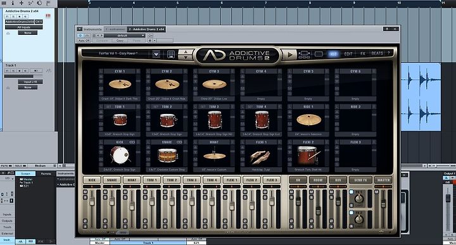Step to previous kit preset with up arrow
456x245 pixels.
pyautogui.click(x=186, y=52)
